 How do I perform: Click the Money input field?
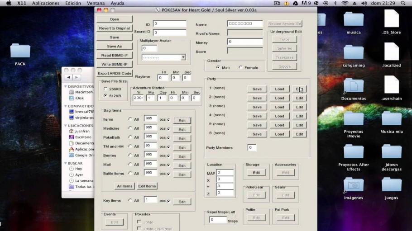245,42
